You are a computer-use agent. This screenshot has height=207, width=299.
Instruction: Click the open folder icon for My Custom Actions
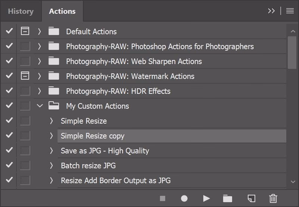(53, 105)
